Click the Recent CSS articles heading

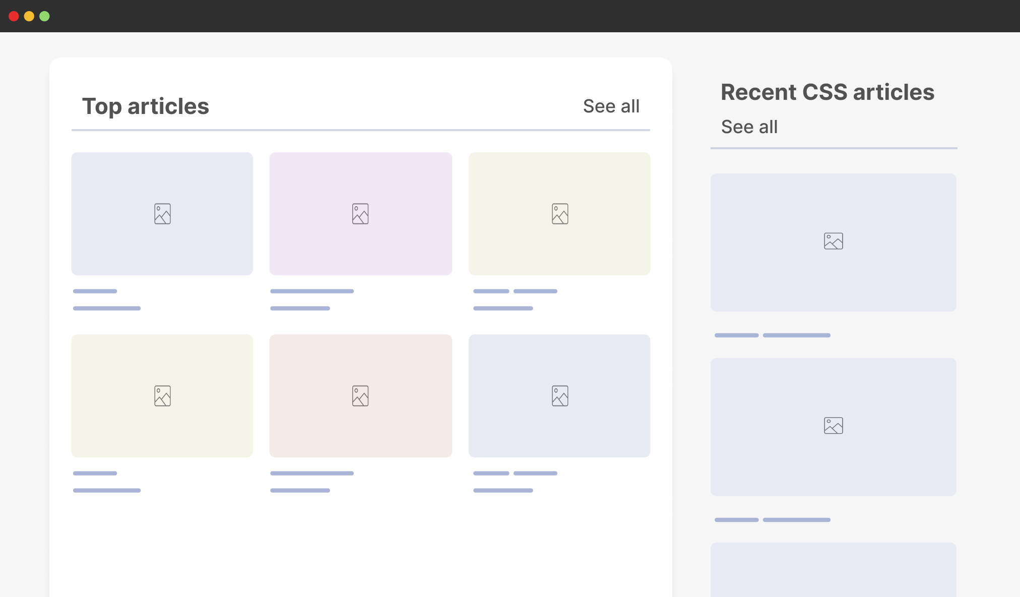[x=827, y=92]
